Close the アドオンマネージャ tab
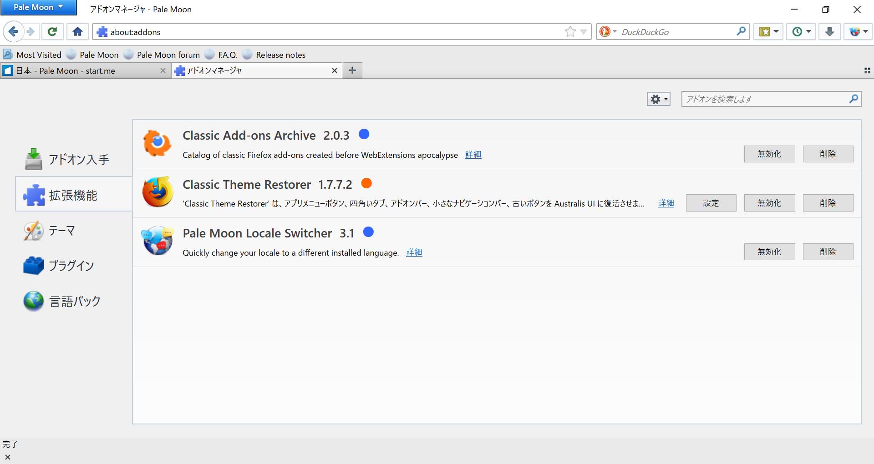This screenshot has width=874, height=464. tap(335, 71)
